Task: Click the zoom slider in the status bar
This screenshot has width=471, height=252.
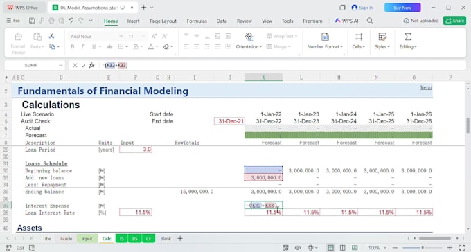Action: click(423, 248)
